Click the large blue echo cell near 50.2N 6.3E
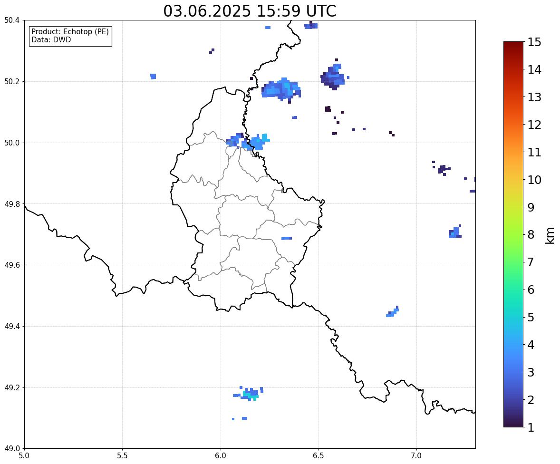 (281, 89)
